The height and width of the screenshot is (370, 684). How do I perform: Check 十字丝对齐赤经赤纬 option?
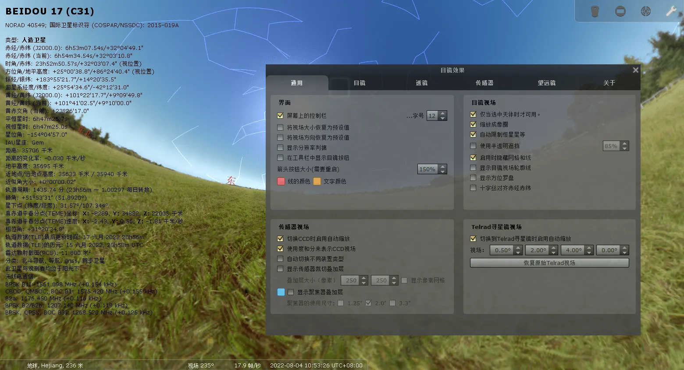pyautogui.click(x=473, y=188)
